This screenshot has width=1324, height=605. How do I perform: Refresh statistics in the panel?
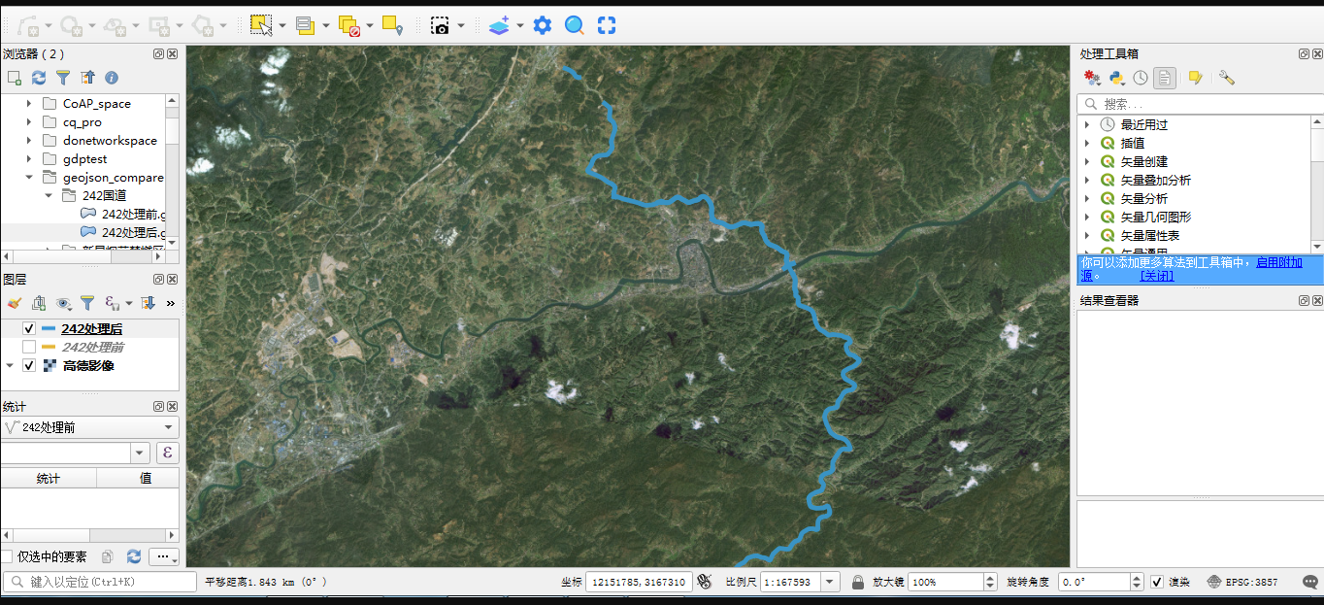click(x=134, y=556)
